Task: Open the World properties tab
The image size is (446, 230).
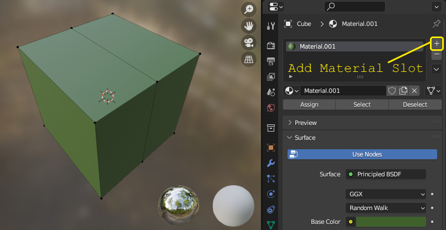Action: click(271, 108)
